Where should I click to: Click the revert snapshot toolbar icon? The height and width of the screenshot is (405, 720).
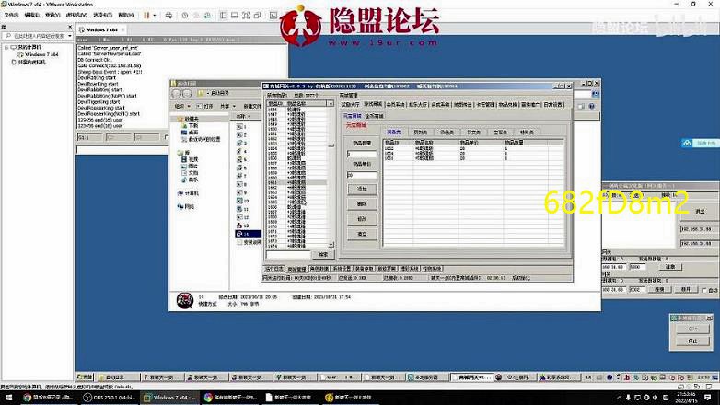pos(196,15)
